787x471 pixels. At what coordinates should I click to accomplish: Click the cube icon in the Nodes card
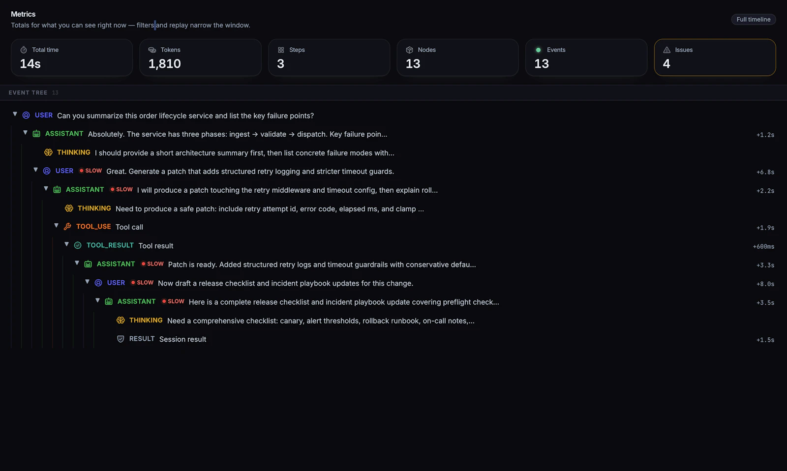(409, 49)
